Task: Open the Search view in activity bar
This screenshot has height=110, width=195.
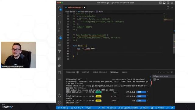Action: [x=60, y=15]
